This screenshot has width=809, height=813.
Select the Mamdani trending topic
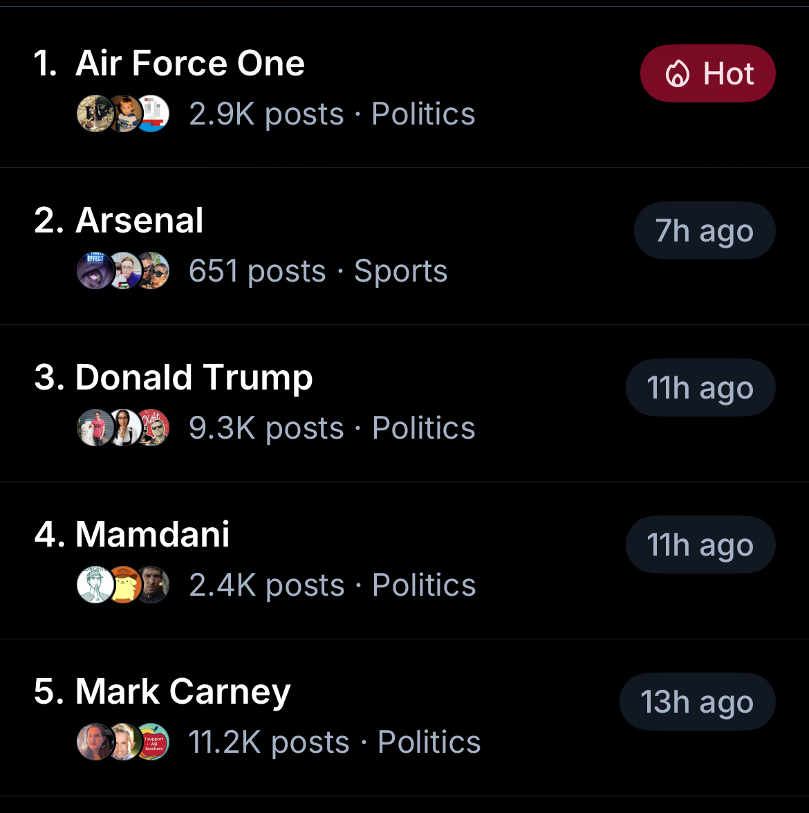point(152,535)
